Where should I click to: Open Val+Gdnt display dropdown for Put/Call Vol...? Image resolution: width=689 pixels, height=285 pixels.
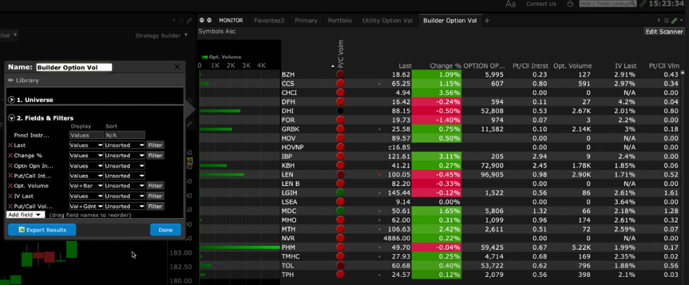(x=86, y=206)
